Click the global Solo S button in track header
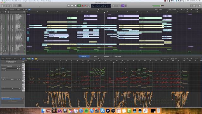Viewport: 202px width, 114px height. click(9, 12)
